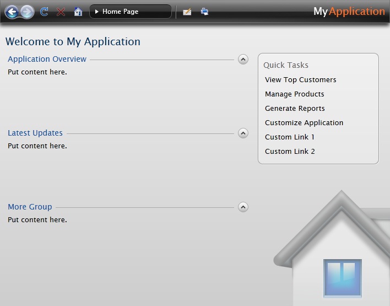Click the print icon in the toolbar
Screen dimensions: 390x306
point(204,12)
